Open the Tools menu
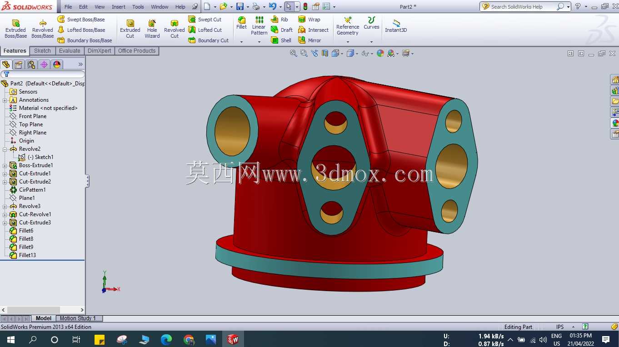 click(x=138, y=7)
